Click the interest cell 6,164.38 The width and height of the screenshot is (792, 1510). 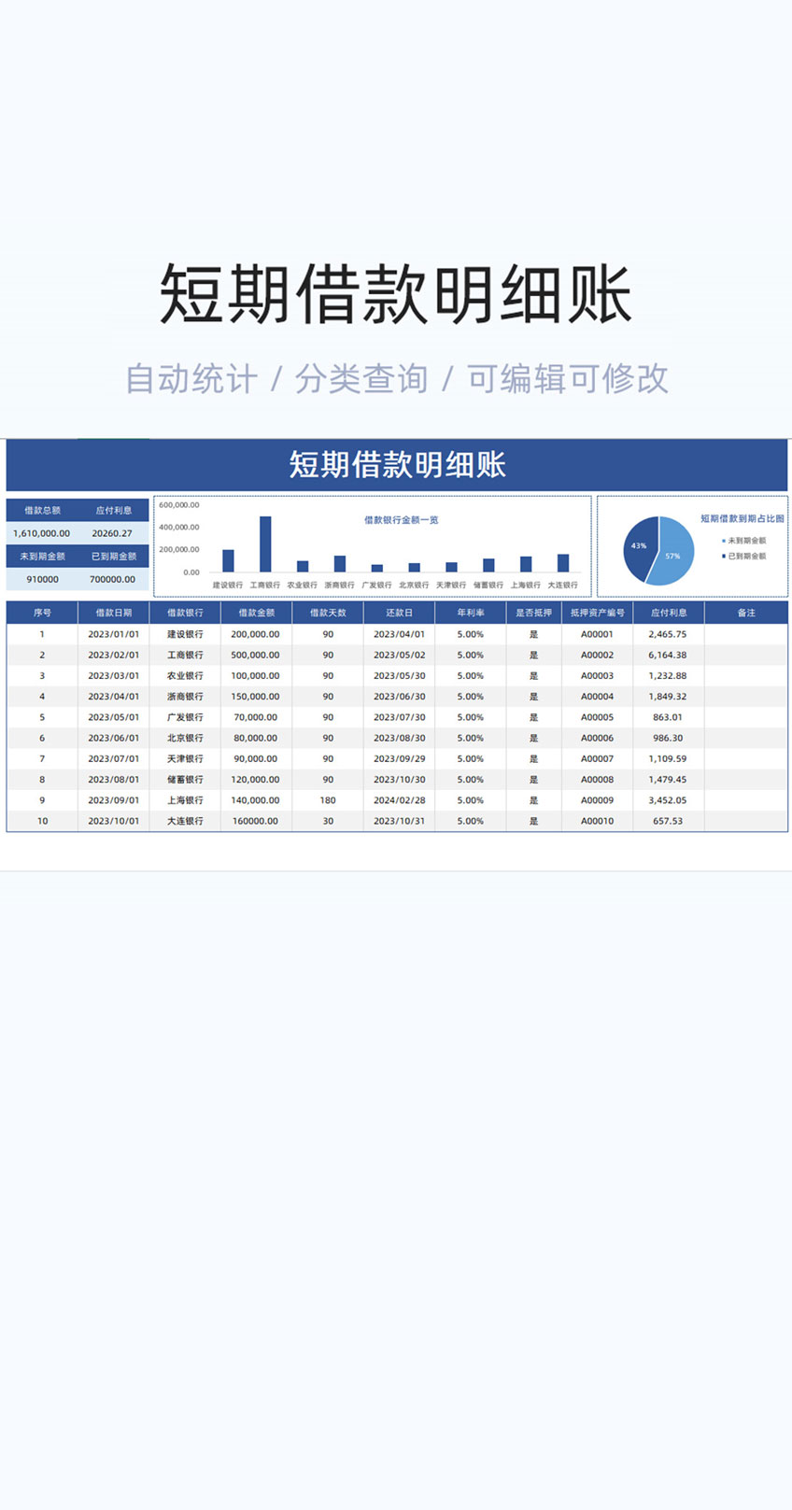click(x=668, y=655)
